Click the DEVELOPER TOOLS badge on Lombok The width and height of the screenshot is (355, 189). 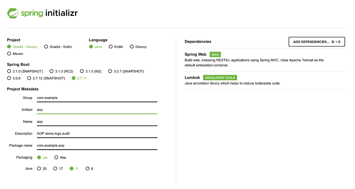220,78
